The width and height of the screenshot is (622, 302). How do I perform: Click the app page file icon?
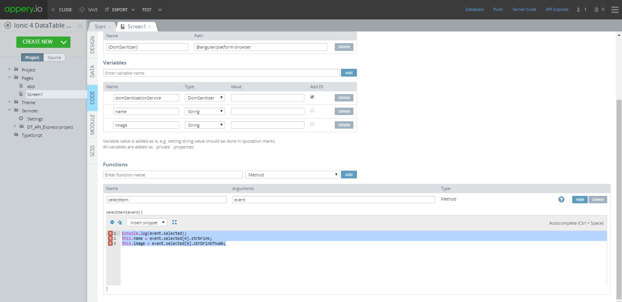(x=21, y=86)
